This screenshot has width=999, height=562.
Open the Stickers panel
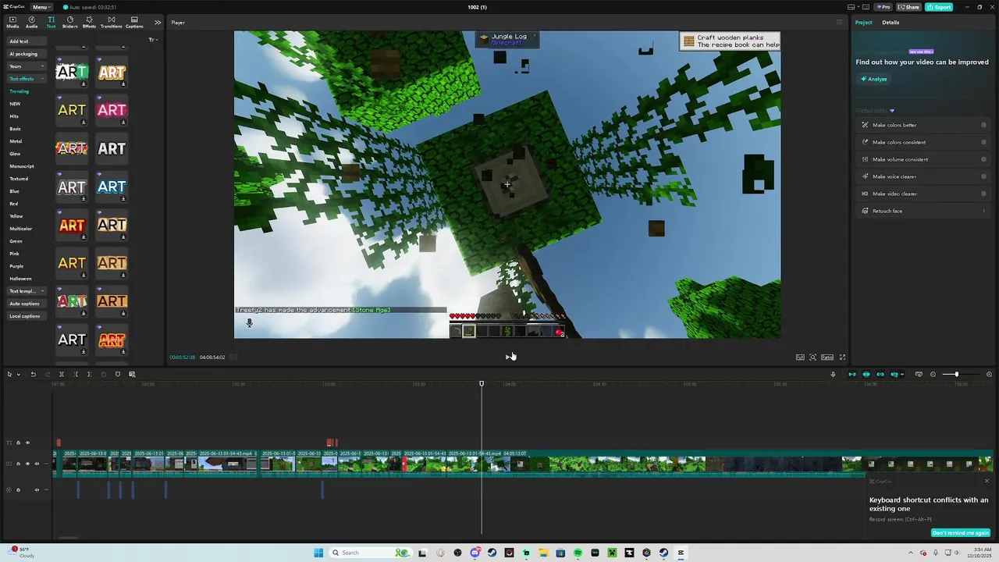click(x=70, y=22)
